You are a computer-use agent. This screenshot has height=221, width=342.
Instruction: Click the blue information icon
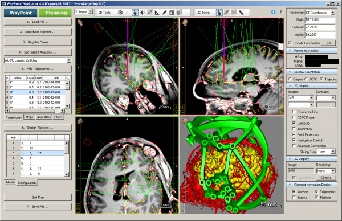273,12
